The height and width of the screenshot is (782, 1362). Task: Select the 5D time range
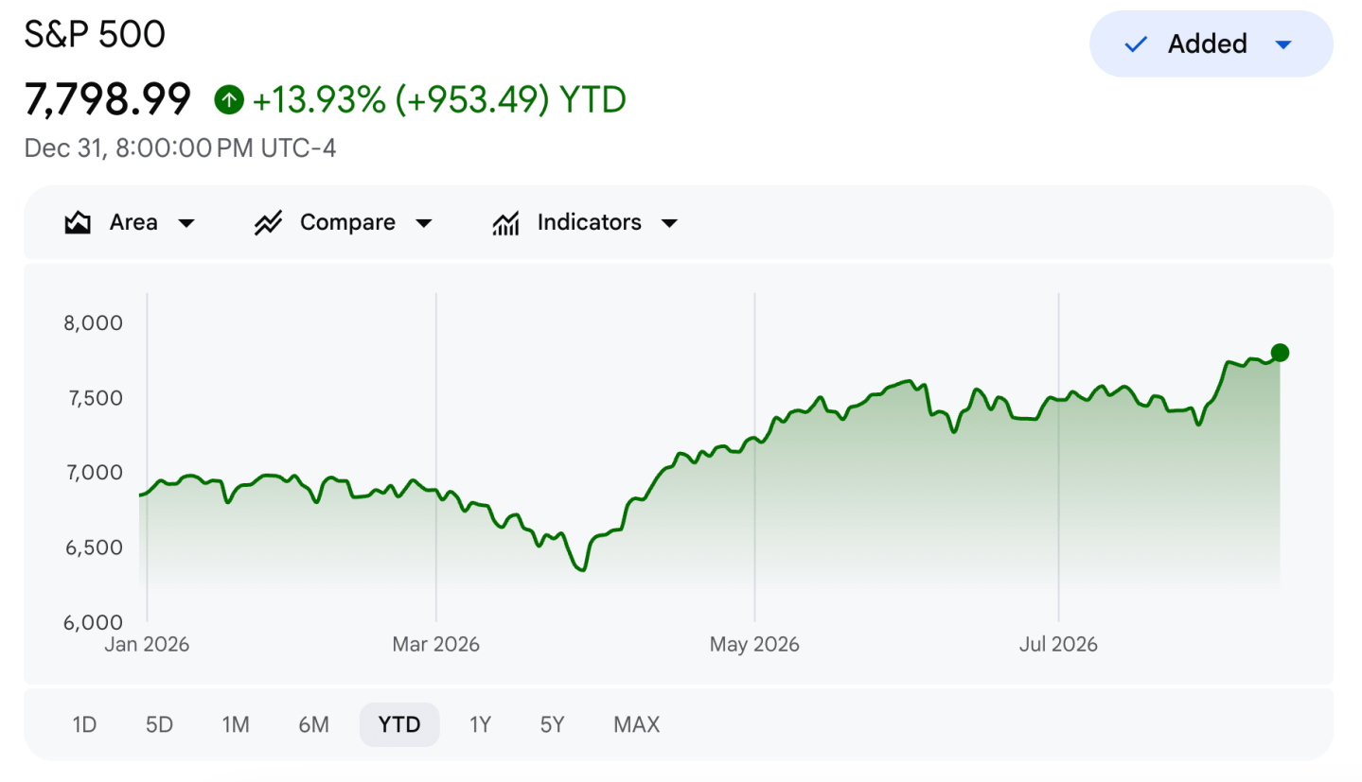[x=159, y=725]
